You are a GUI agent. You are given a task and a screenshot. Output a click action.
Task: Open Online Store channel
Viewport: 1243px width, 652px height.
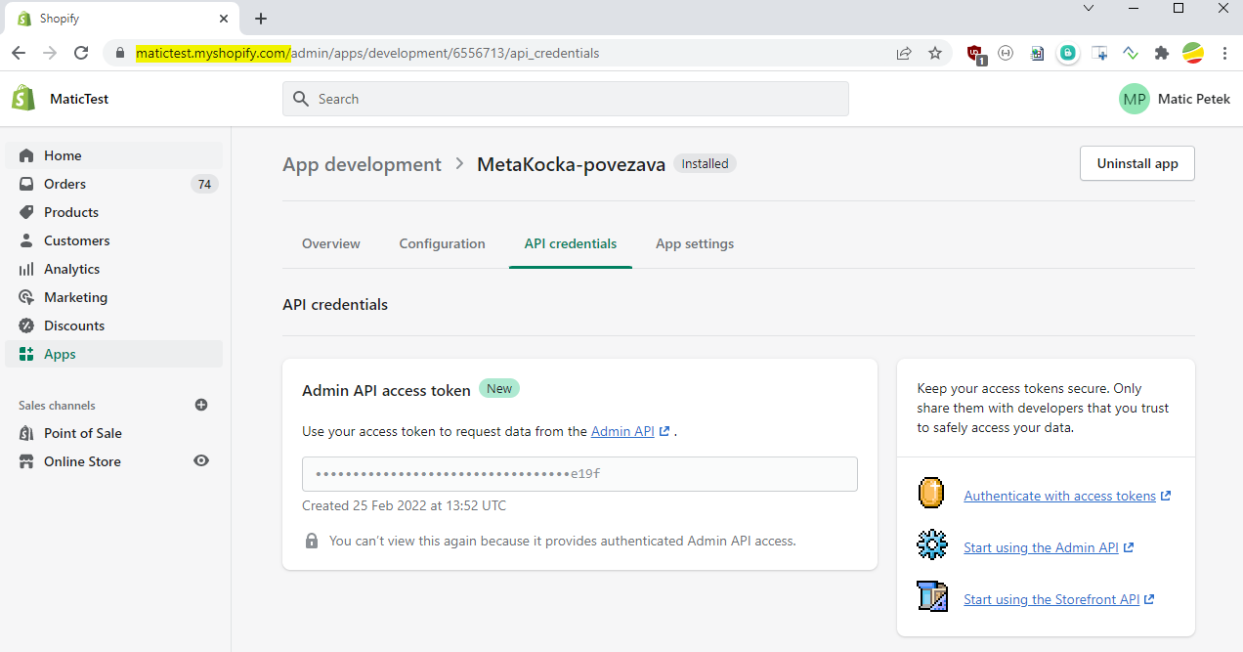point(82,461)
